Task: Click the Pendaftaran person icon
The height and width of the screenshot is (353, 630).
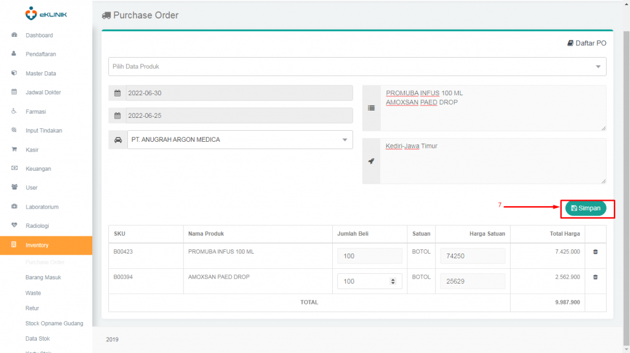Action: coord(14,54)
